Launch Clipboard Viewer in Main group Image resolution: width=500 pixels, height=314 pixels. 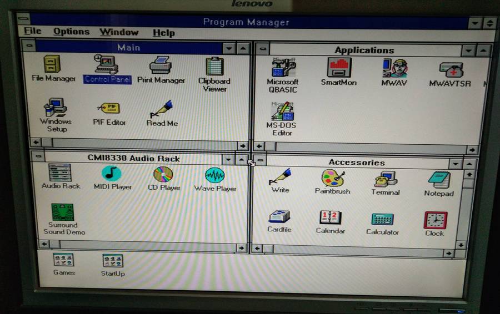click(x=214, y=74)
